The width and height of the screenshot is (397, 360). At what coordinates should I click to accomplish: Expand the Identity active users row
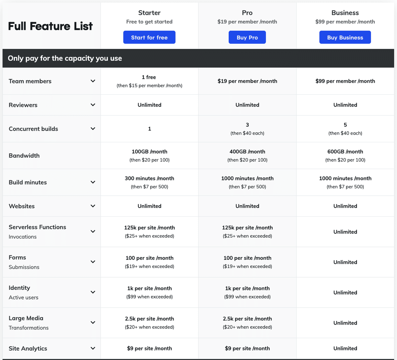pyautogui.click(x=93, y=292)
